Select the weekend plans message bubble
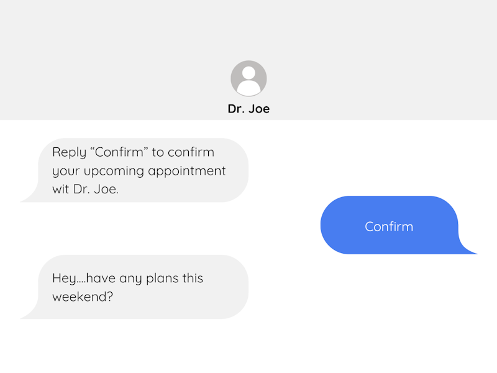 (134, 287)
